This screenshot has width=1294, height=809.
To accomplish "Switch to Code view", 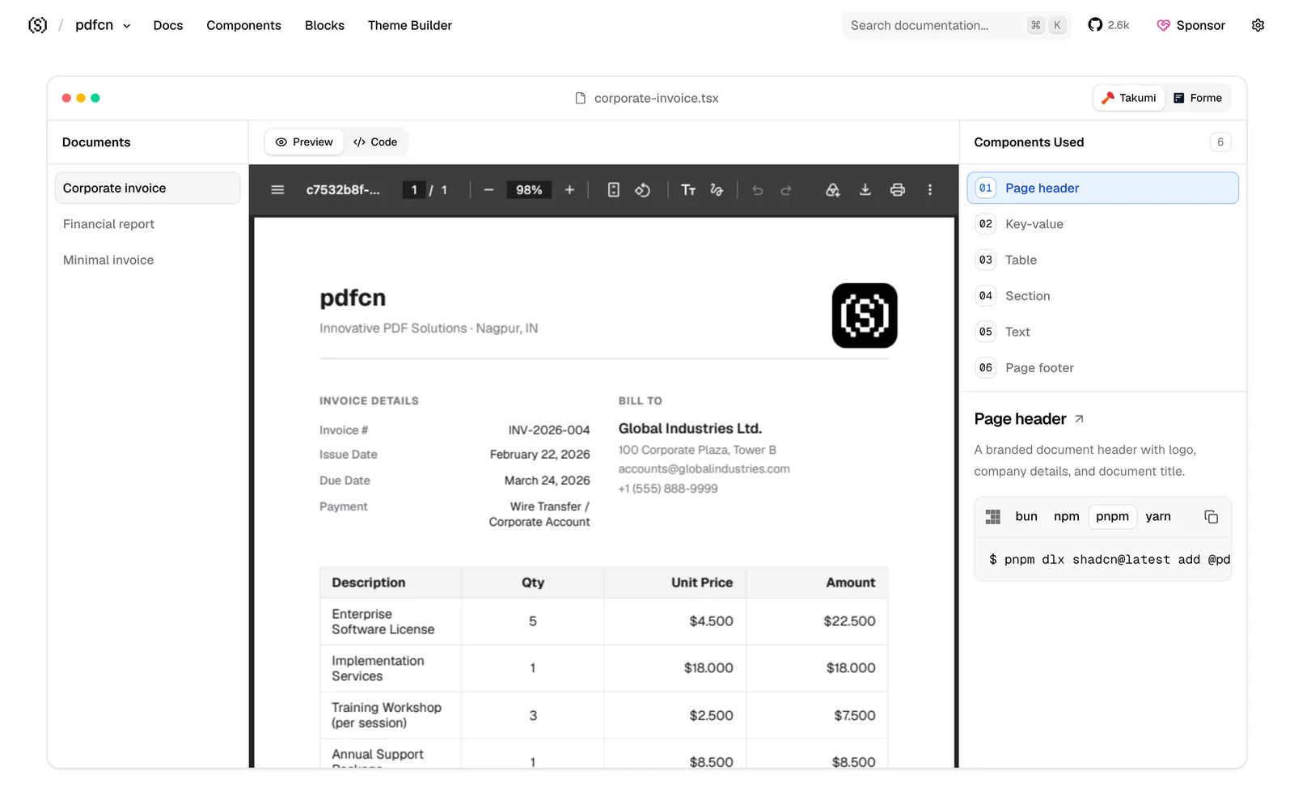I will (375, 142).
